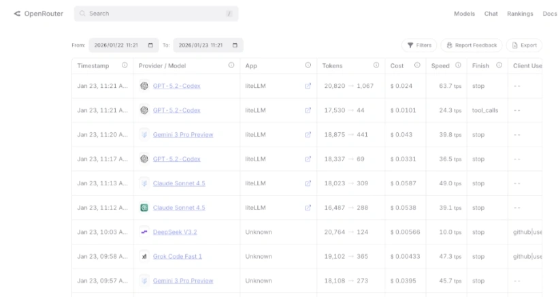Viewport: 558px width, 297px height.
Task: Open external link icon for Gemini 3 Pro liteLLM row
Action: click(x=308, y=135)
